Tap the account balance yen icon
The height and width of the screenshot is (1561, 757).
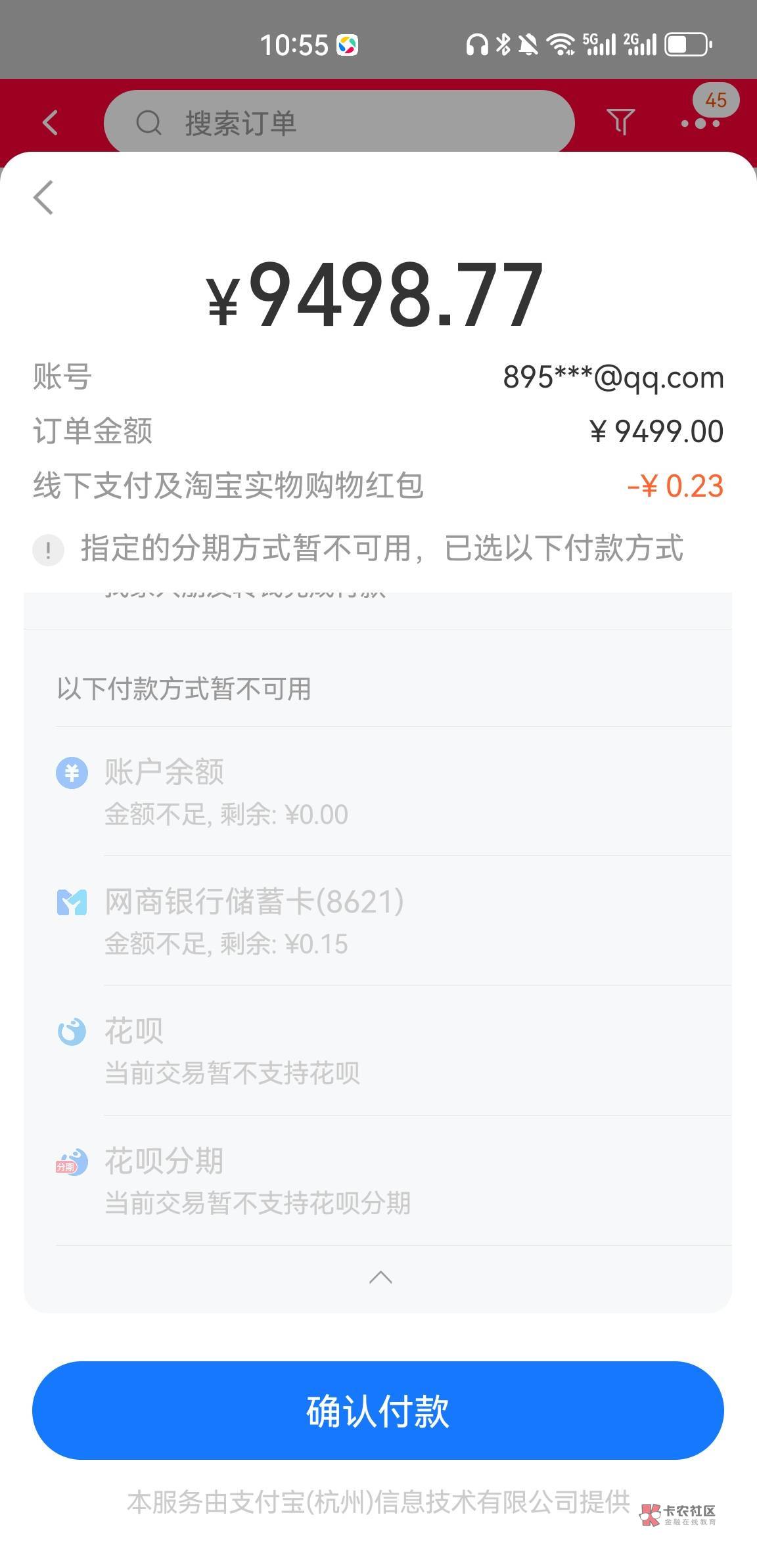click(x=72, y=773)
